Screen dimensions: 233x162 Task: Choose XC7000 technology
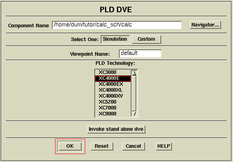click(x=113, y=108)
